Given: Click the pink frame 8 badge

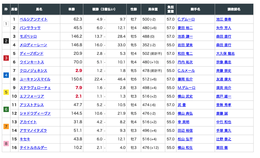Looking at the screenshot, I should 6,143.
